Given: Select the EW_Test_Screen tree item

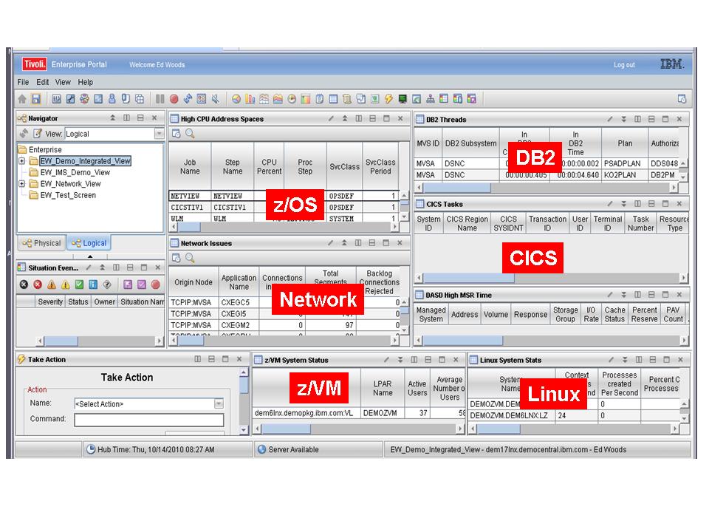Looking at the screenshot, I should [68, 195].
